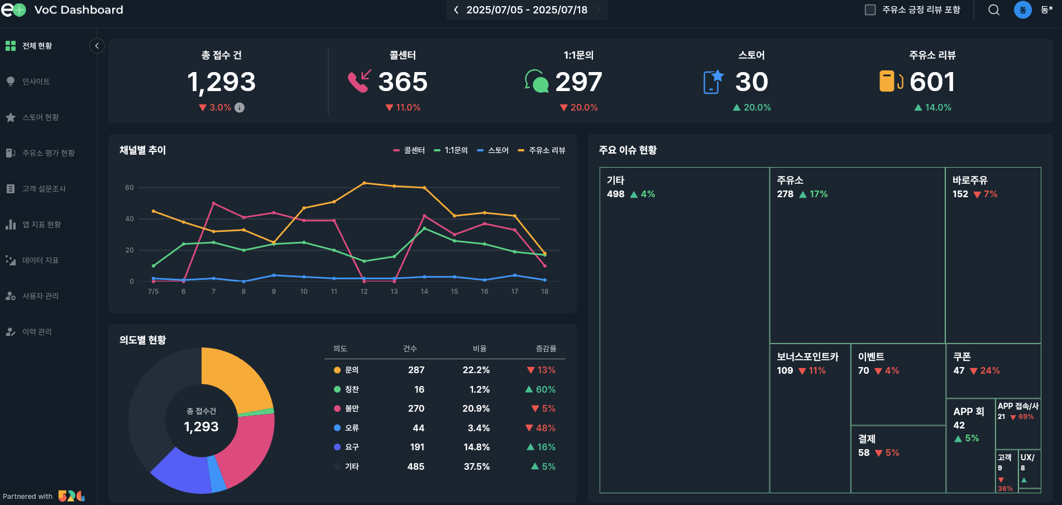Image resolution: width=1062 pixels, height=505 pixels.
Task: Open the 2025/07/05 - 2025/07/18 date picker
Action: pos(527,10)
